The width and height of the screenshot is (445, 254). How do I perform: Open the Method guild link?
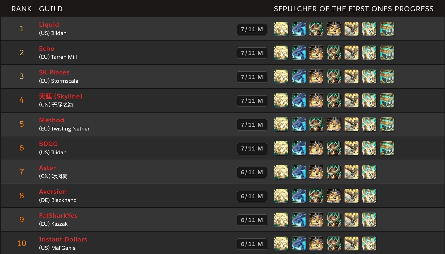(51, 120)
